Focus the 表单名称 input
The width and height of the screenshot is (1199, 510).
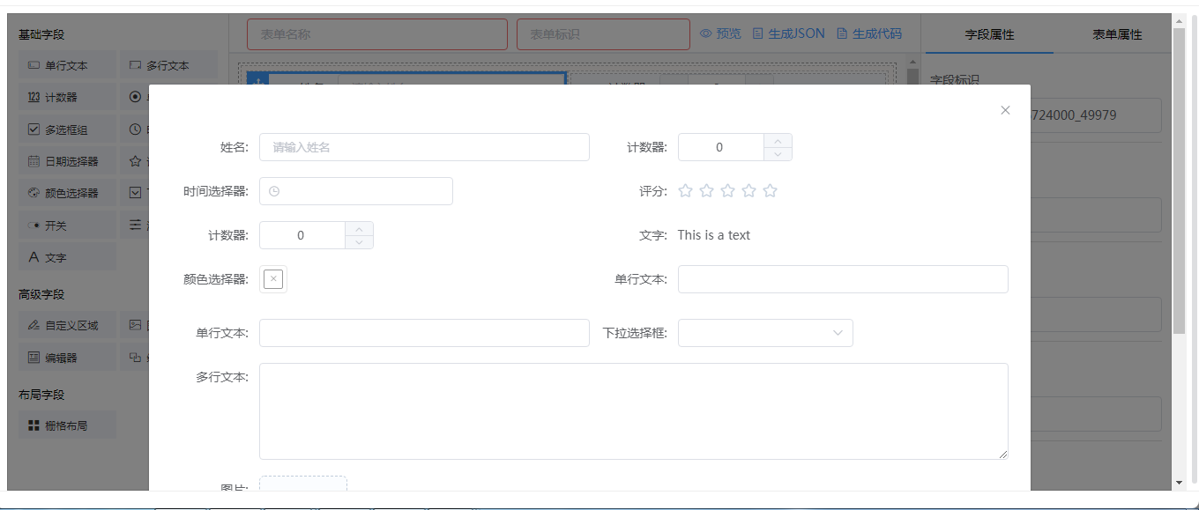pyautogui.click(x=377, y=34)
